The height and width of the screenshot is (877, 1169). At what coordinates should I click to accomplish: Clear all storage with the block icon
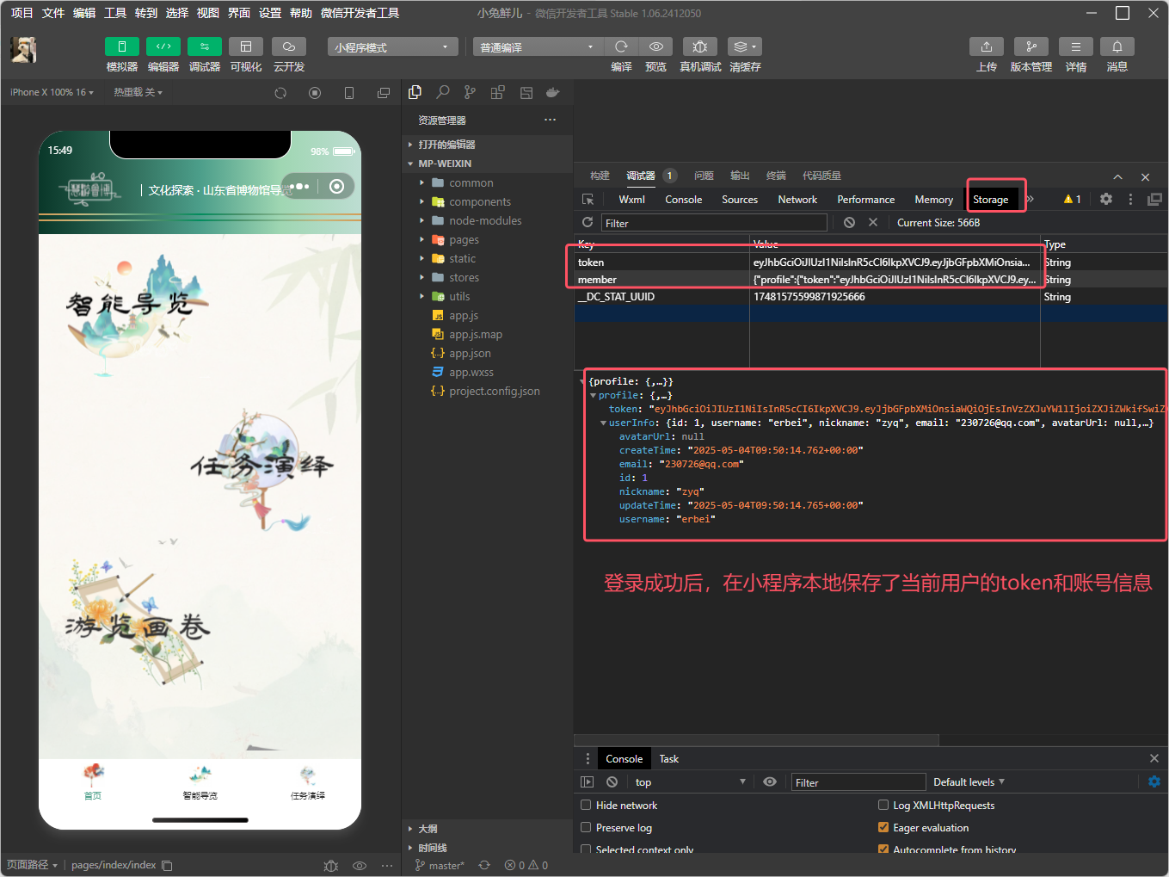(850, 222)
